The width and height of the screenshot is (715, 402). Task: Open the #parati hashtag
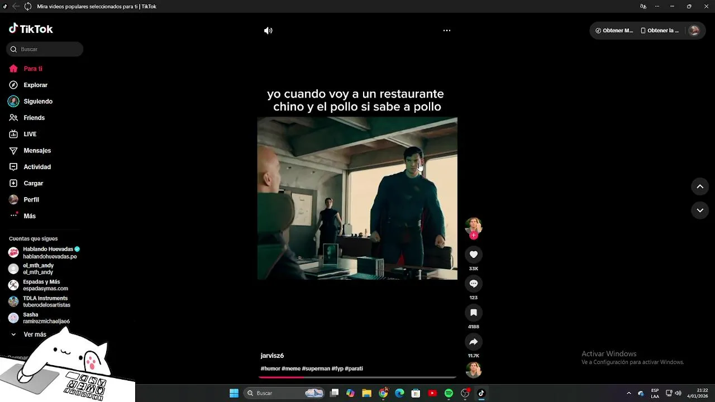(x=354, y=368)
